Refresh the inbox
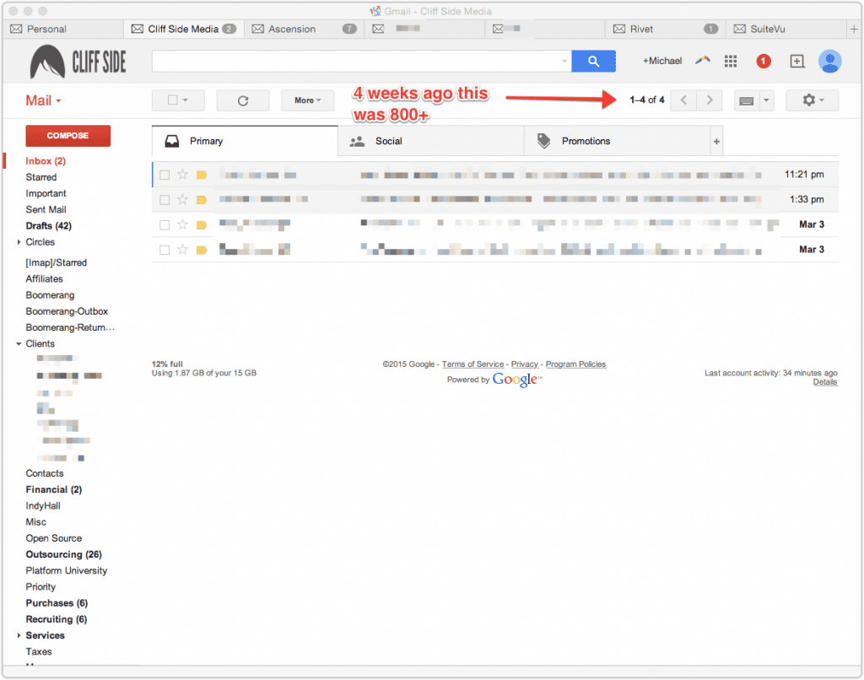 click(243, 100)
